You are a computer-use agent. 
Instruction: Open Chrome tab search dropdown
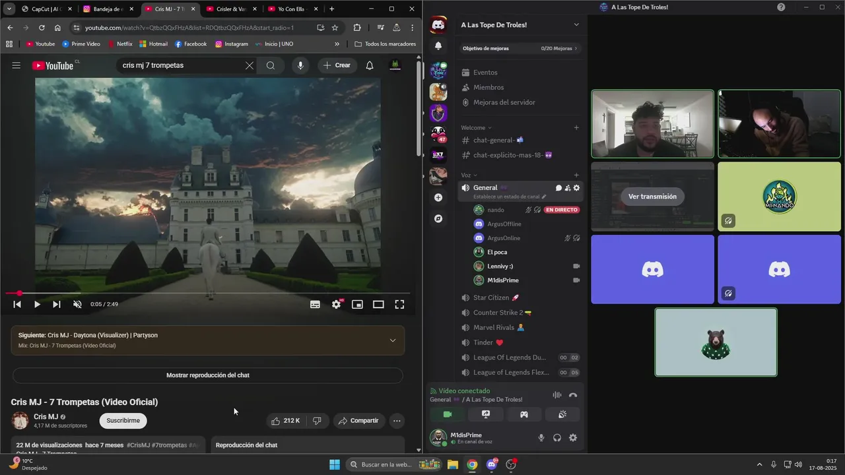9,9
